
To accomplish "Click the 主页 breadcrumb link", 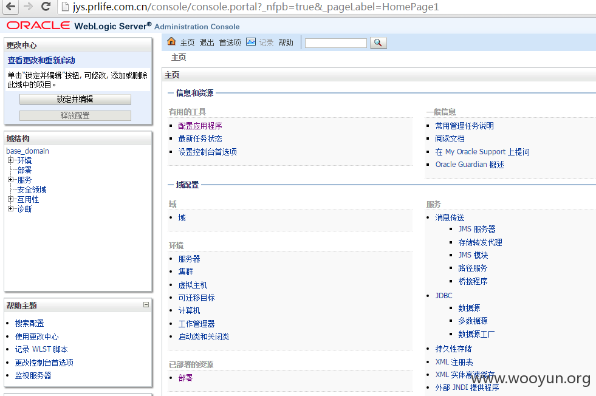I will (179, 57).
